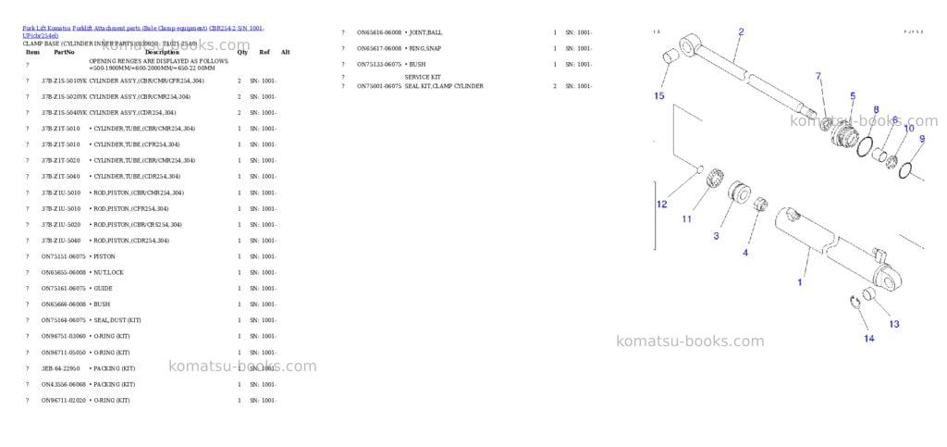Select part number 37B-Z1U-5040
This screenshot has width=947, height=447.
[60, 241]
